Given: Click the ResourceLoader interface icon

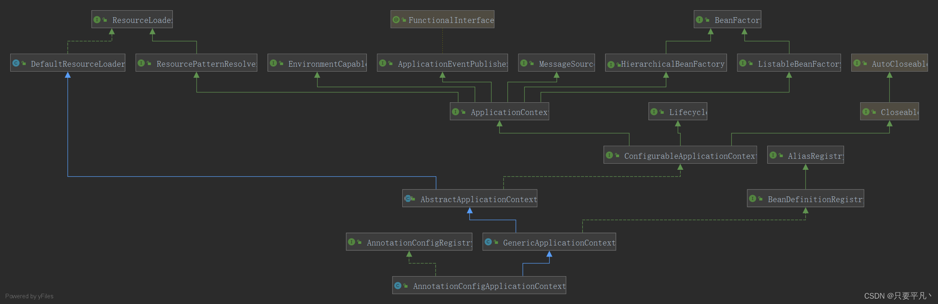Looking at the screenshot, I should pyautogui.click(x=97, y=20).
